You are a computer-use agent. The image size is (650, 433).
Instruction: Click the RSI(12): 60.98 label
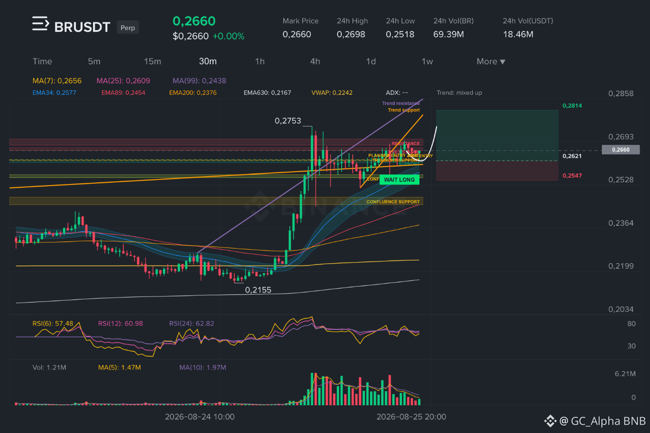(x=120, y=323)
